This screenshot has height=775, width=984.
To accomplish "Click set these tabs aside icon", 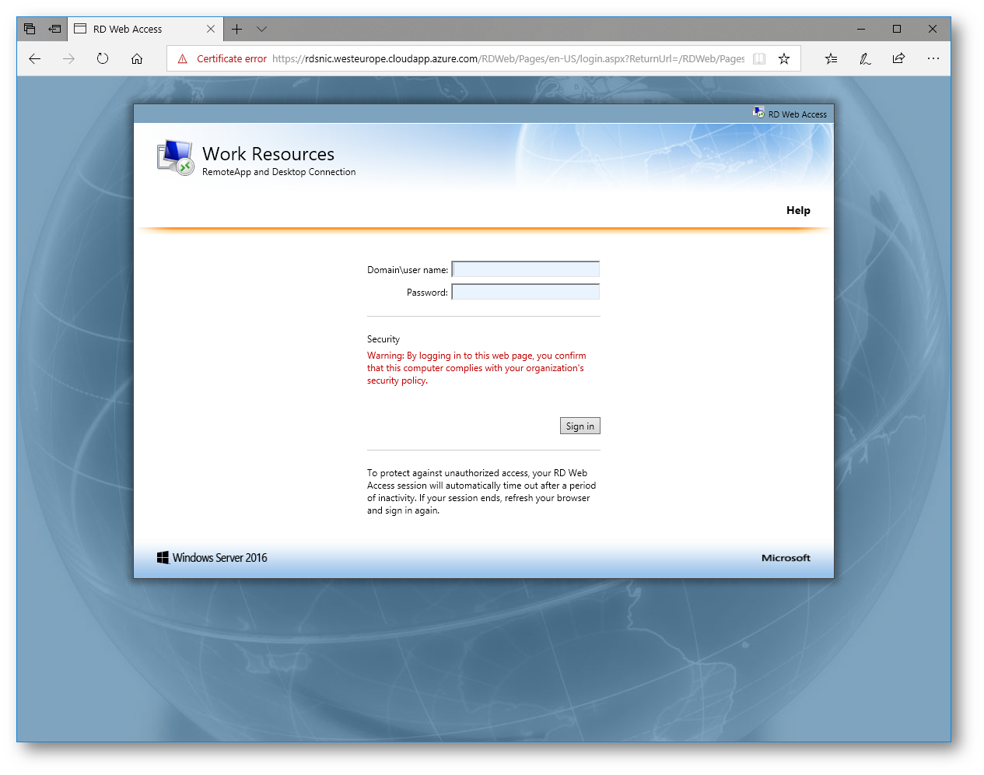I will coord(54,29).
